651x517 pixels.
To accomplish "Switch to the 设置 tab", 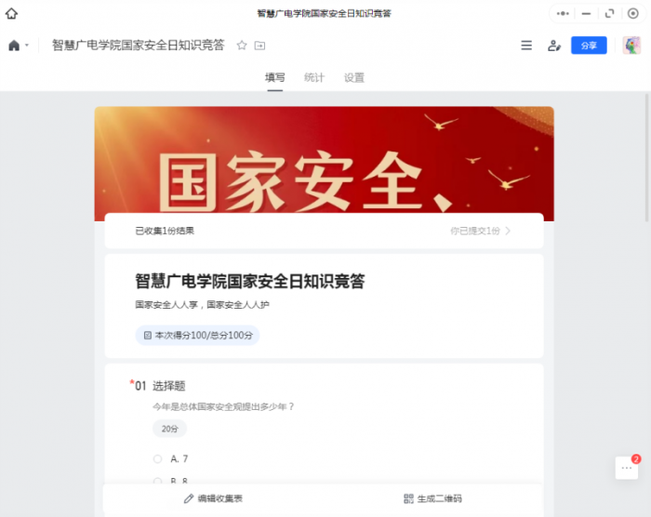I will (353, 78).
